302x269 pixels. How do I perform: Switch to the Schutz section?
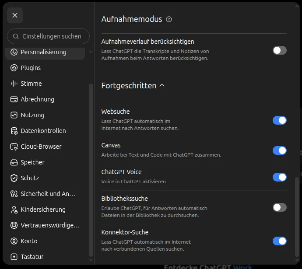45,178
